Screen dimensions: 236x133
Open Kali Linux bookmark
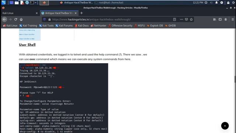click(x=10, y=25)
